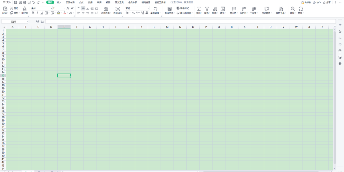344x172 pixels.
Task: Switch to the 公式 ribbon tab
Action: tap(81, 2)
